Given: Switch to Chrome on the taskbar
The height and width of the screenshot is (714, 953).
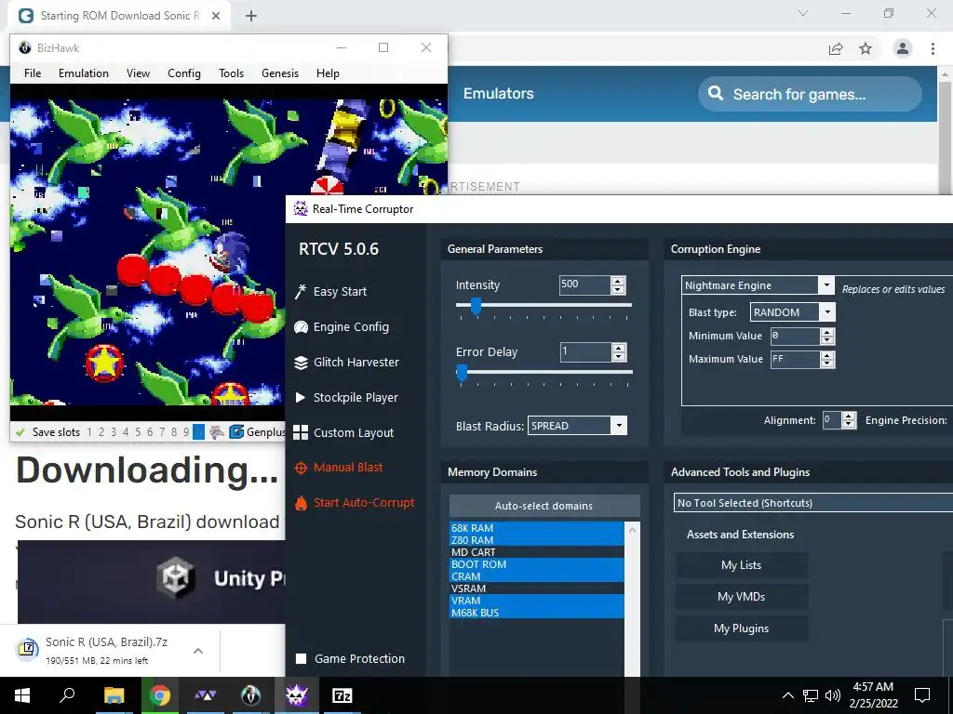Looking at the screenshot, I should (160, 695).
